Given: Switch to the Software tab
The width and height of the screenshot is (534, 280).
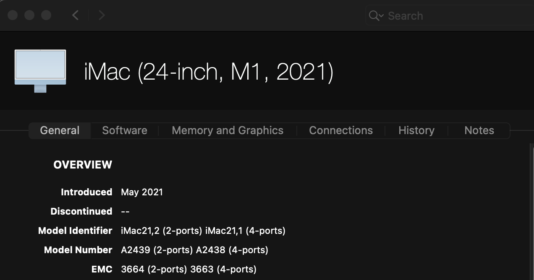Looking at the screenshot, I should point(125,130).
